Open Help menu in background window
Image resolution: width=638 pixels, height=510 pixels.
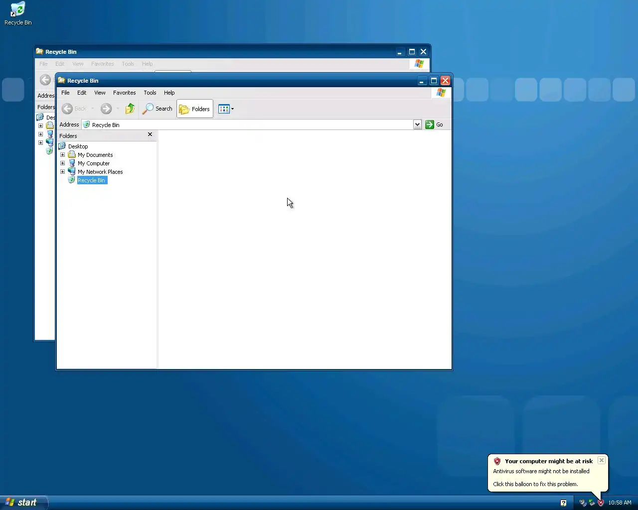point(147,64)
